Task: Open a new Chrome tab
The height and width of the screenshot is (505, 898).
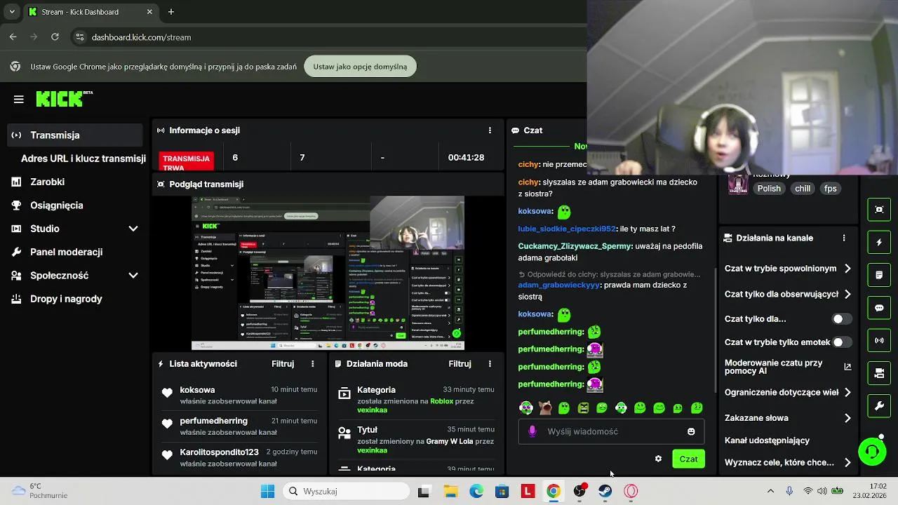Action: click(x=170, y=12)
